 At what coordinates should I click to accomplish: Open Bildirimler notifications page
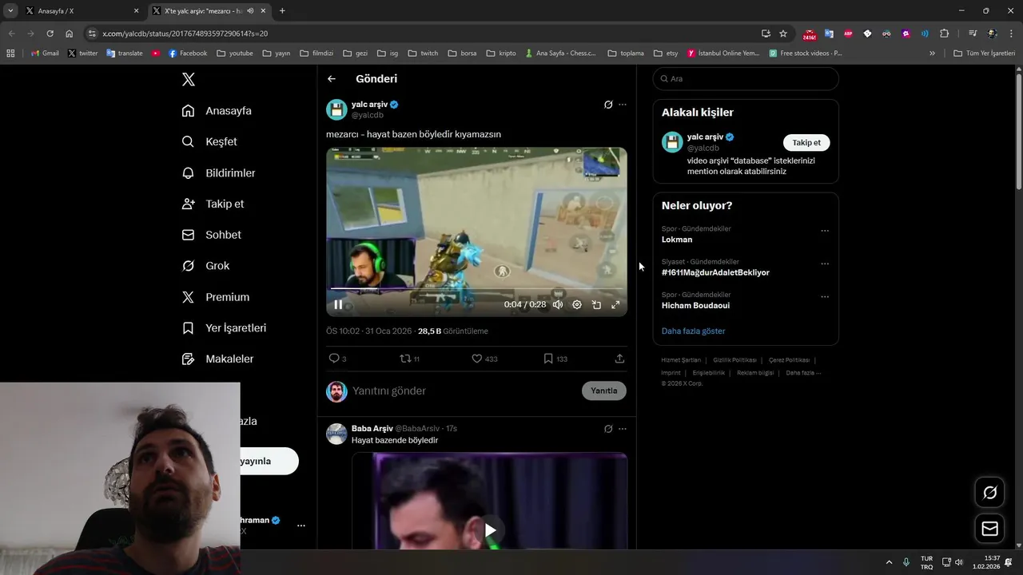218,172
